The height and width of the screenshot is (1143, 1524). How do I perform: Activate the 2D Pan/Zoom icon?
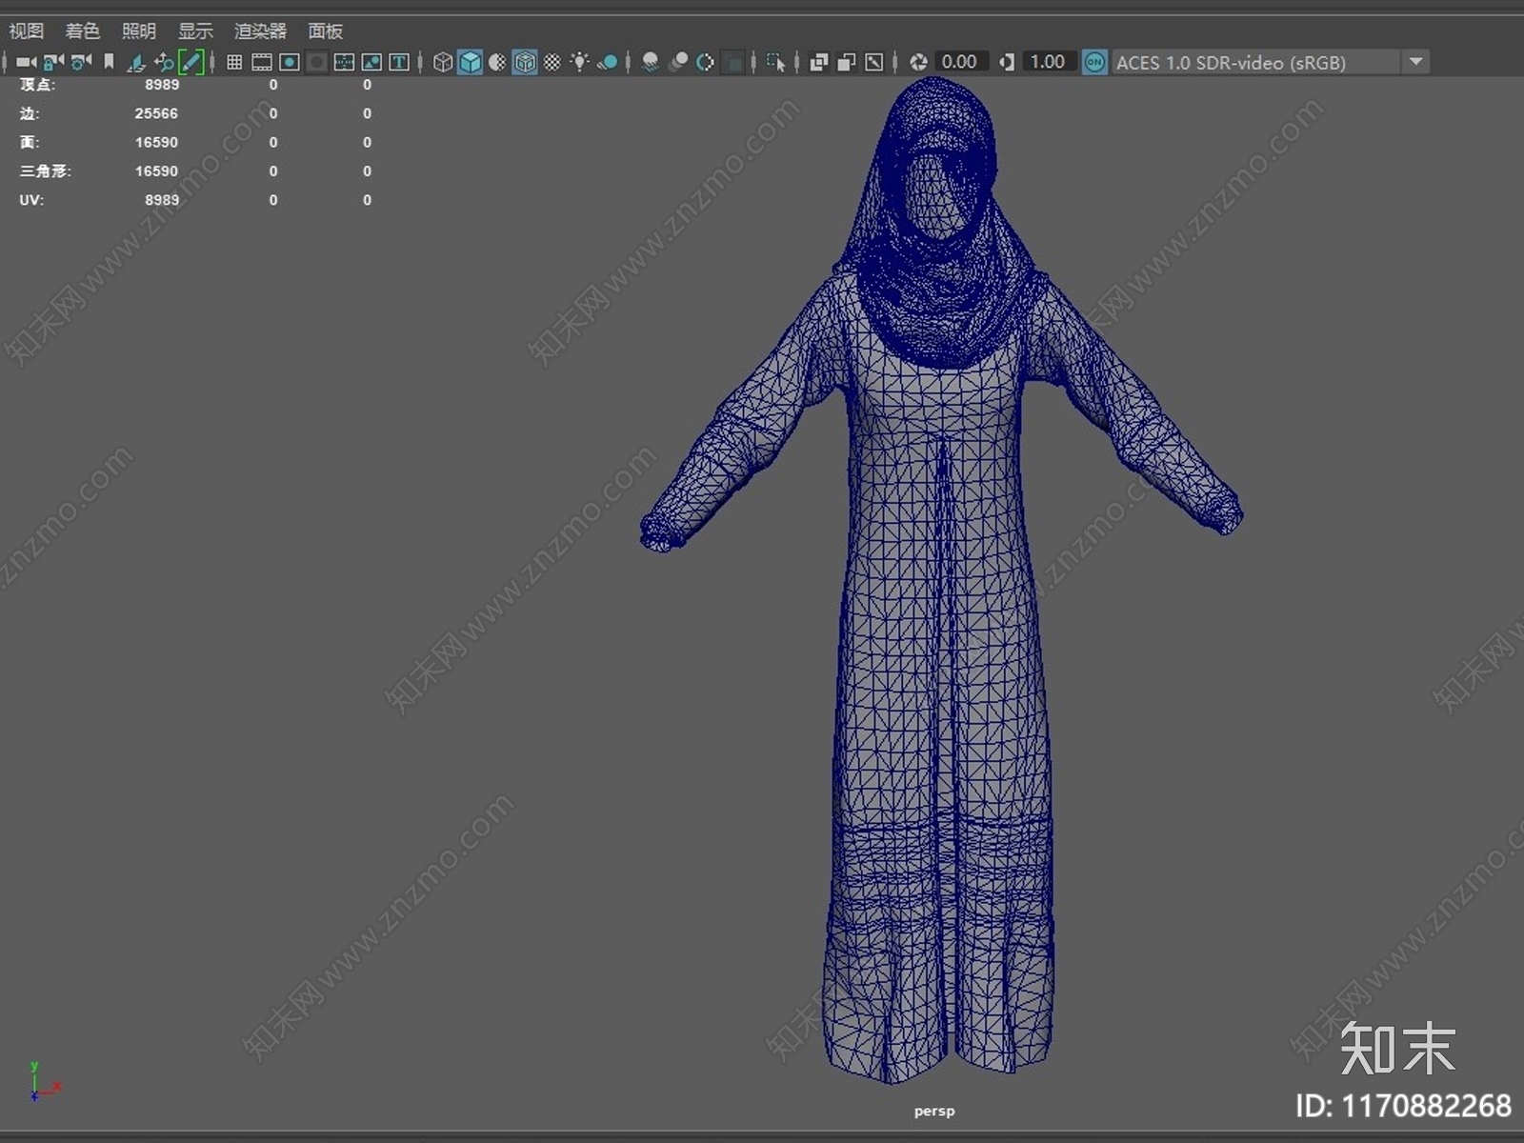tap(164, 62)
